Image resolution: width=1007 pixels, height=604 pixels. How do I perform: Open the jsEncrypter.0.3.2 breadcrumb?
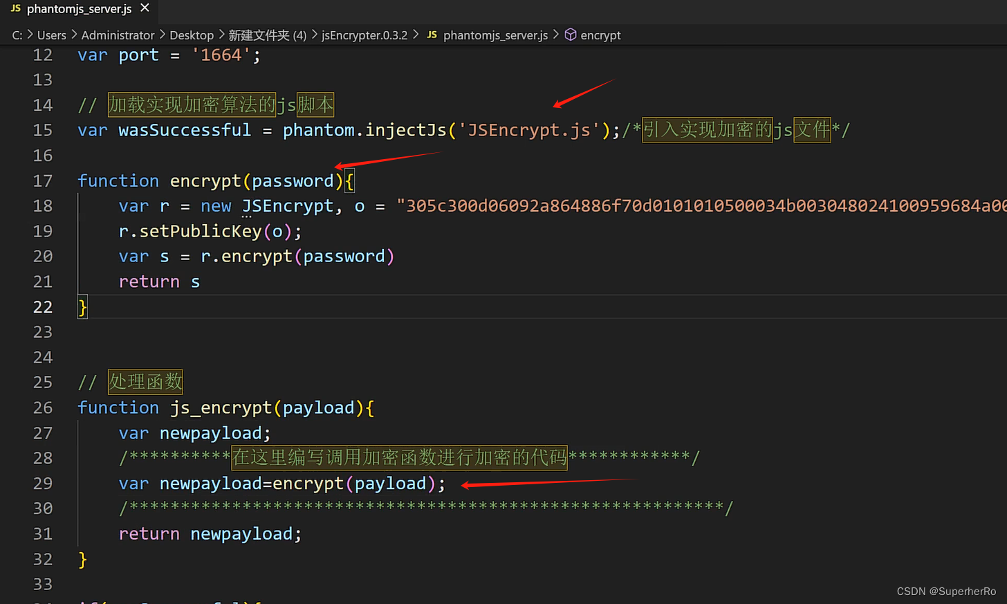(x=364, y=35)
